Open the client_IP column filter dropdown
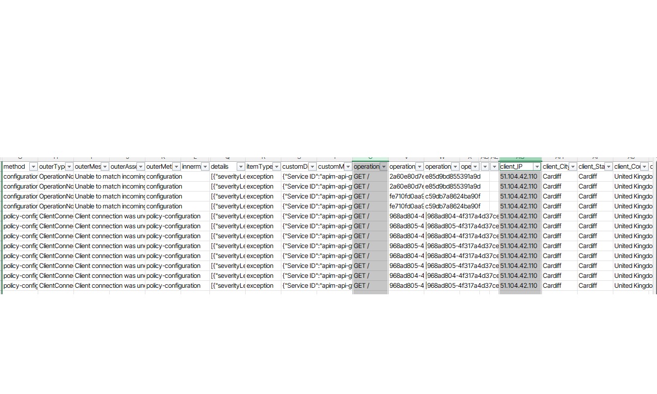Viewport: 657px width, 394px height. 537,167
